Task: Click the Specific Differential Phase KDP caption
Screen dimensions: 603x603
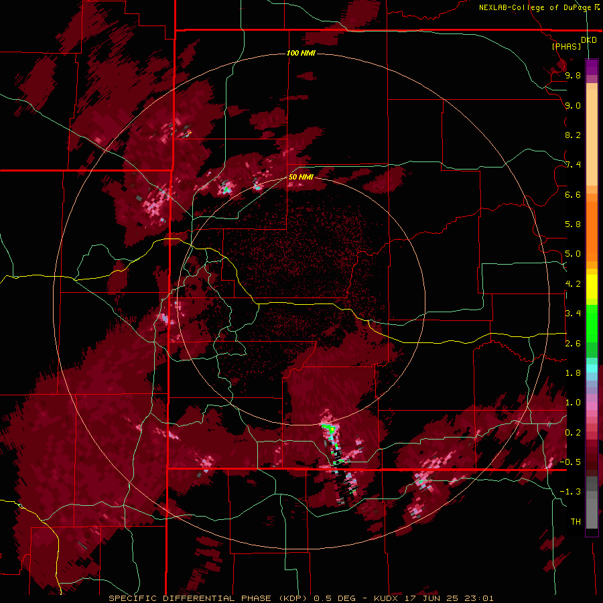Action: coord(301,598)
